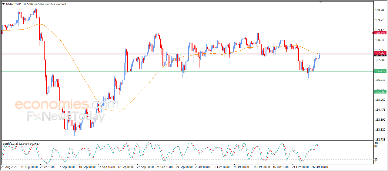Image resolution: width=388 pixels, height=171 pixels.
Task: Click the 153.890 price scale value
Action: [x=380, y=120]
